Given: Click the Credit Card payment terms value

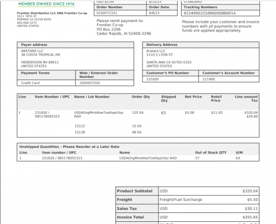Looking at the screenshot, I should coord(30,83).
